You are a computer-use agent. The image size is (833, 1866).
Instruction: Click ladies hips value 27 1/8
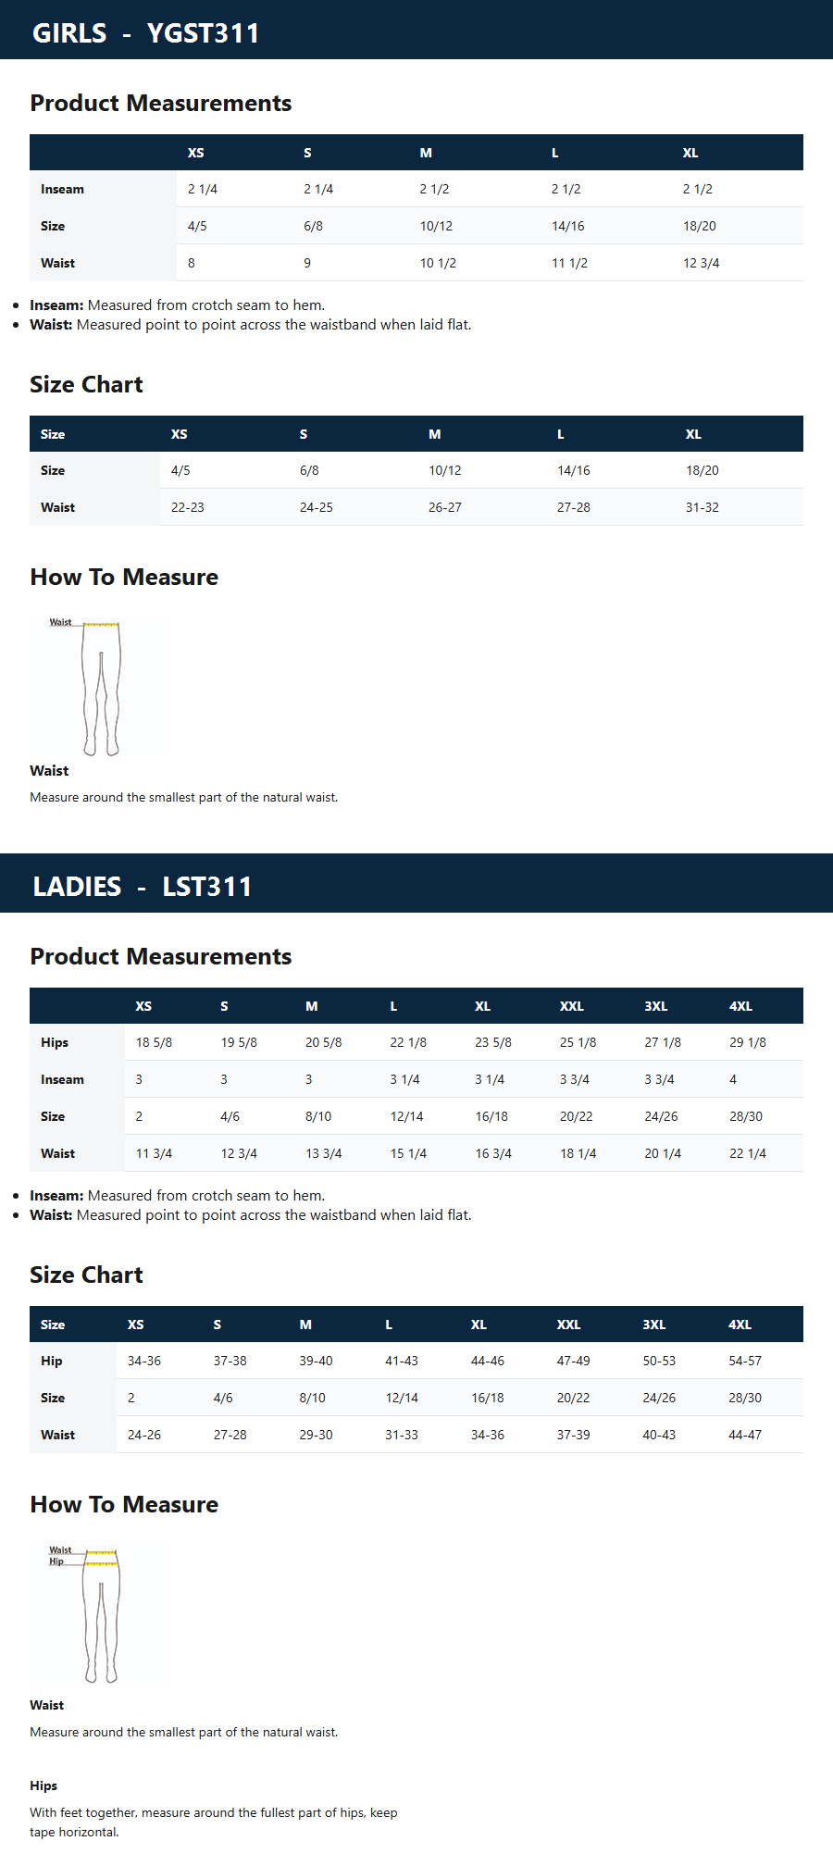pos(663,1042)
